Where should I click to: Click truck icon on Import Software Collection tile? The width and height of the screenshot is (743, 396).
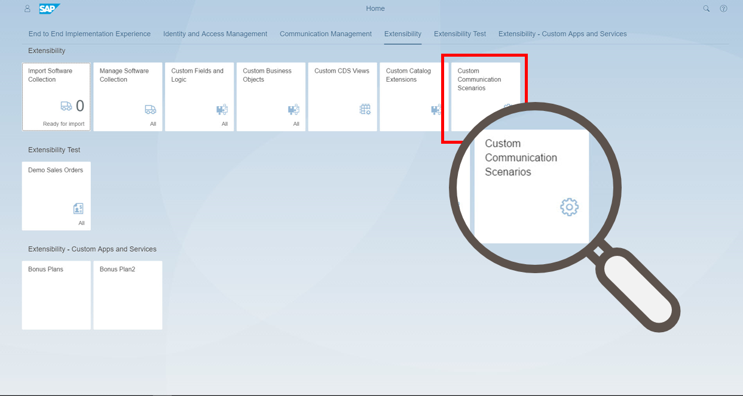coord(66,106)
